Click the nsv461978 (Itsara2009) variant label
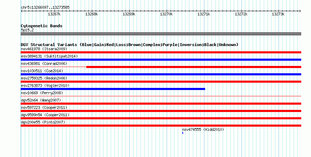311x157 pixels. (x=44, y=49)
